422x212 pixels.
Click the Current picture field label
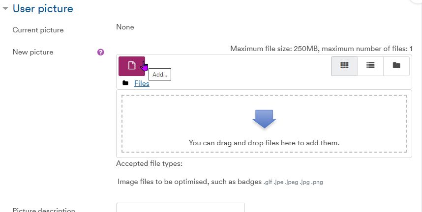[x=38, y=30]
